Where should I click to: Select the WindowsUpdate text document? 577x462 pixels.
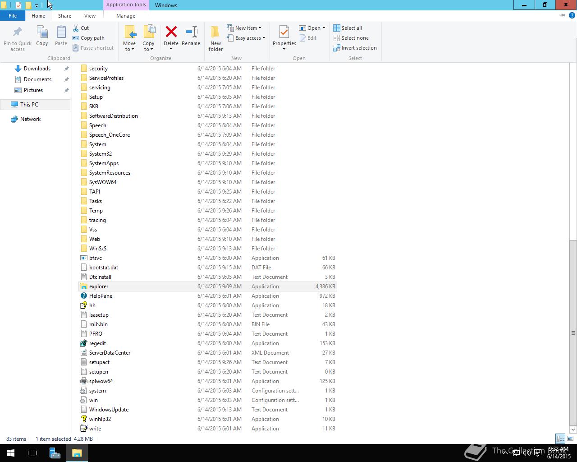208,410
